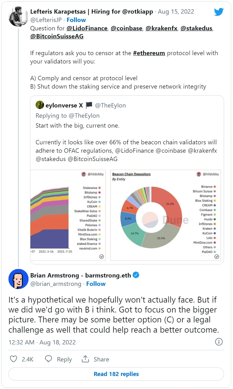Click the Aug 18, 2022 timestamp

coord(42,342)
